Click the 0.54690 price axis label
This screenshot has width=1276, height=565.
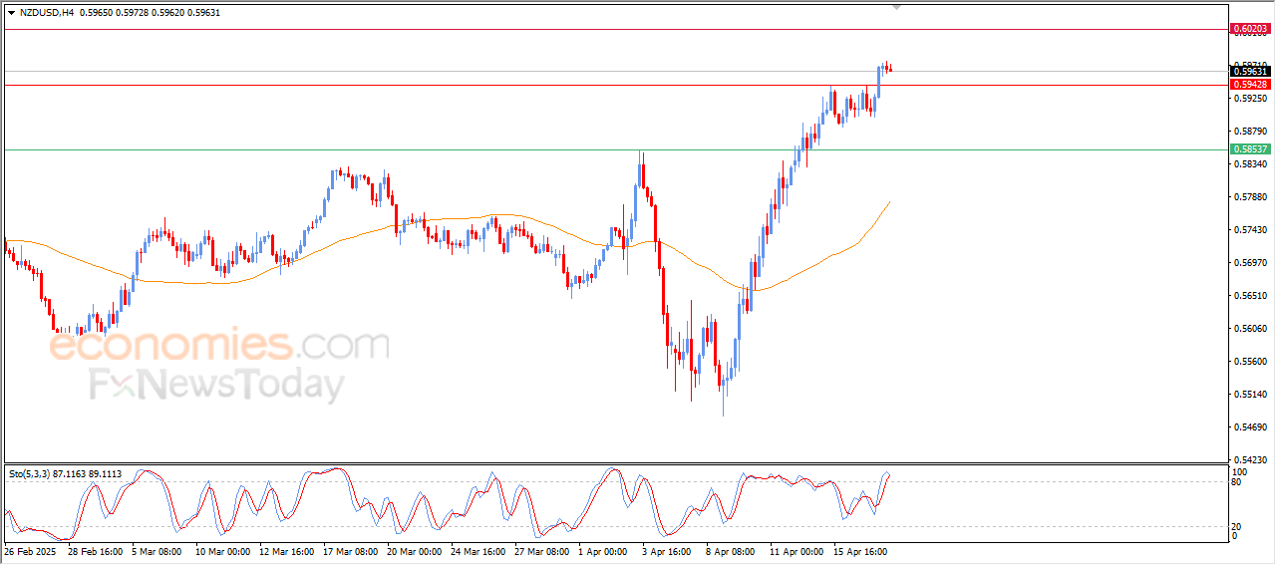pyautogui.click(x=1250, y=427)
